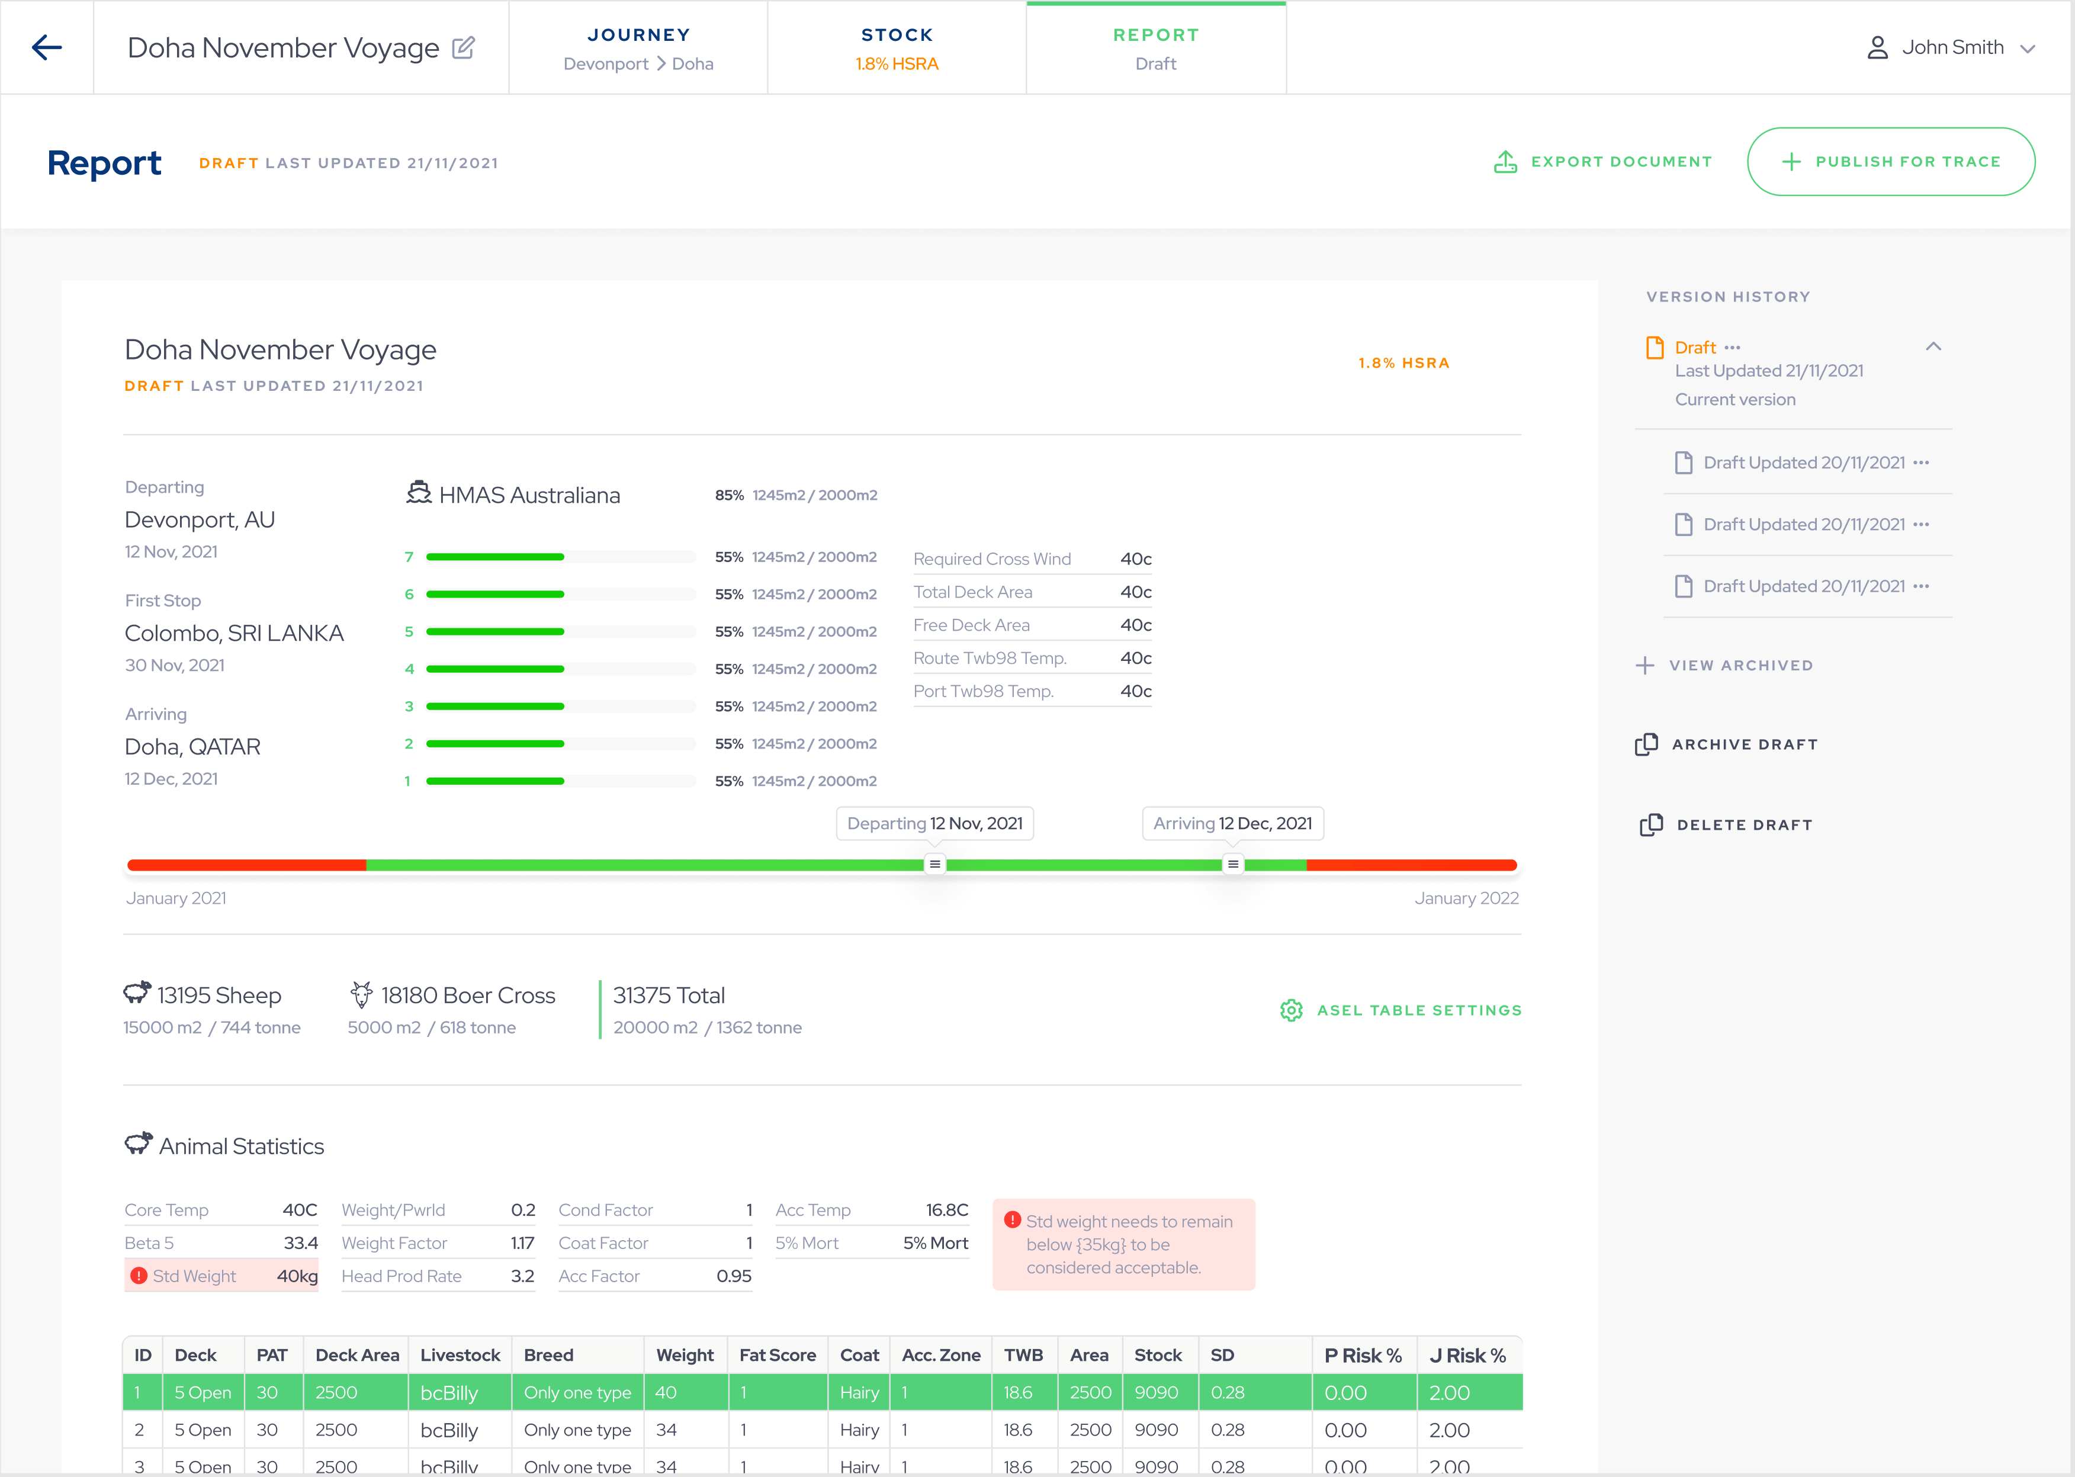Select table row with ID 2
The width and height of the screenshot is (2075, 1477).
[x=823, y=1430]
